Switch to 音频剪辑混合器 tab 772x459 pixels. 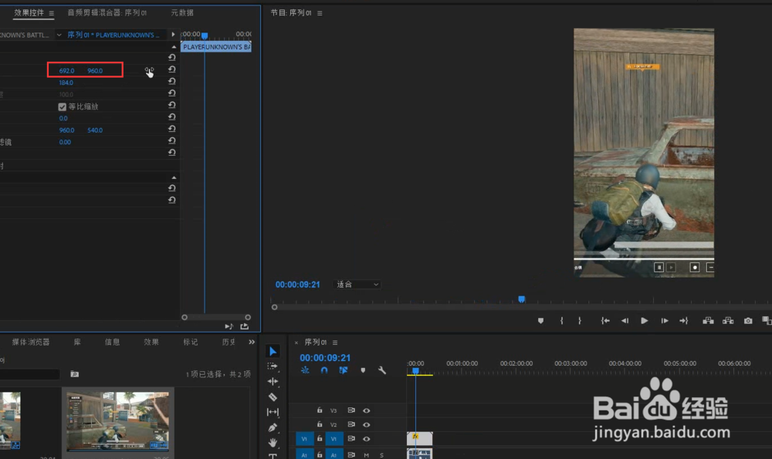(107, 13)
